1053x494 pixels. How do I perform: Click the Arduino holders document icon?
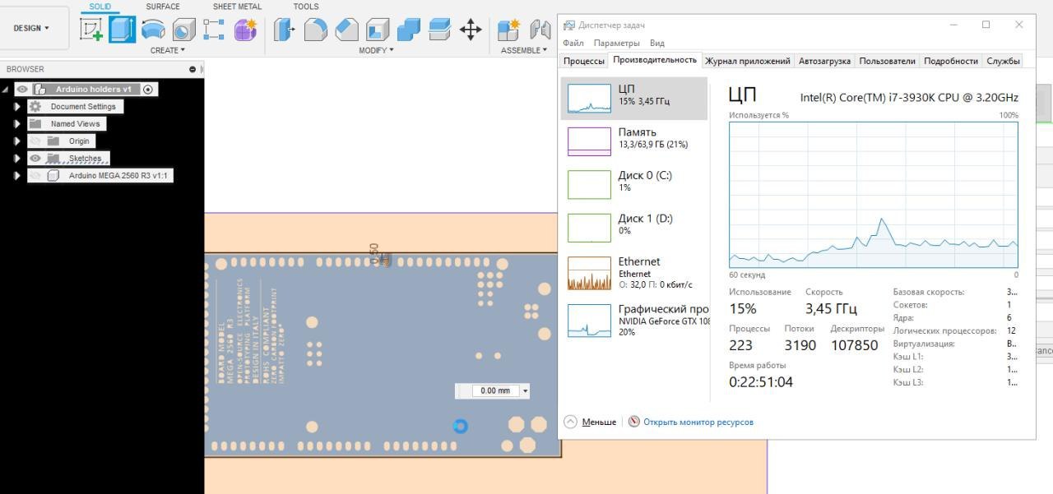tap(39, 89)
